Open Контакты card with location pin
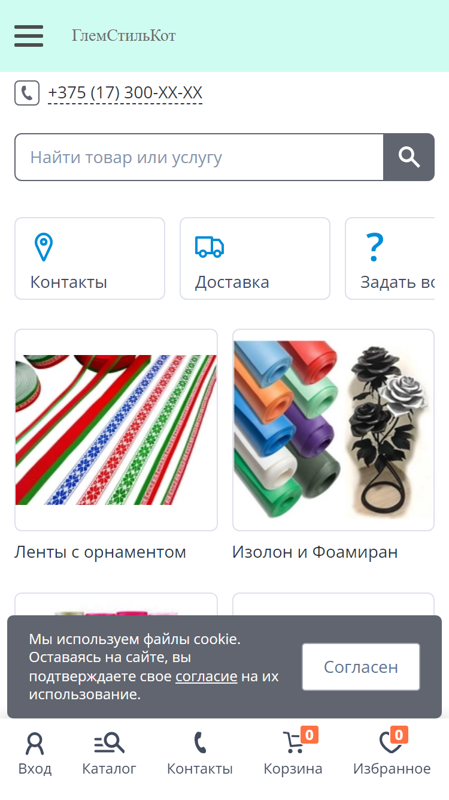Viewport: 449px width, 800px height. point(90,258)
